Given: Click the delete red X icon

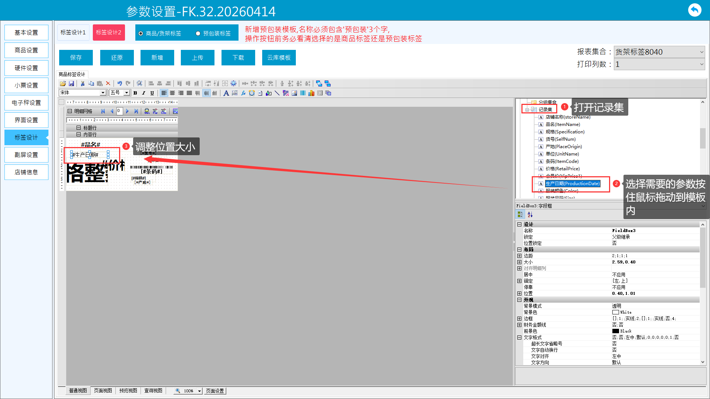Looking at the screenshot, I should (108, 83).
